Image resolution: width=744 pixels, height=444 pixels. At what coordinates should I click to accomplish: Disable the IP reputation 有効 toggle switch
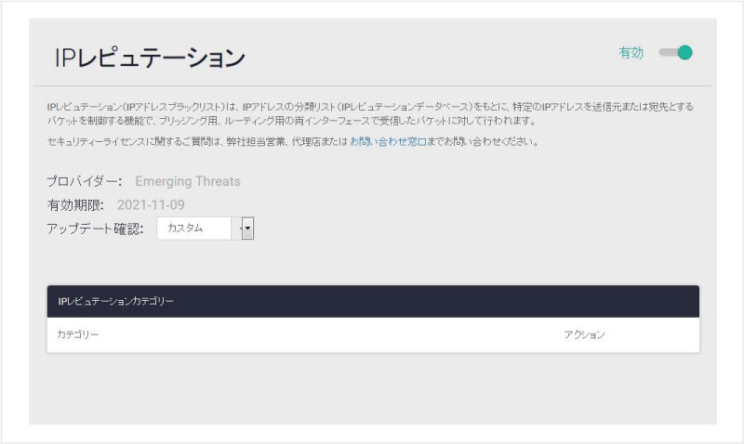tap(676, 53)
